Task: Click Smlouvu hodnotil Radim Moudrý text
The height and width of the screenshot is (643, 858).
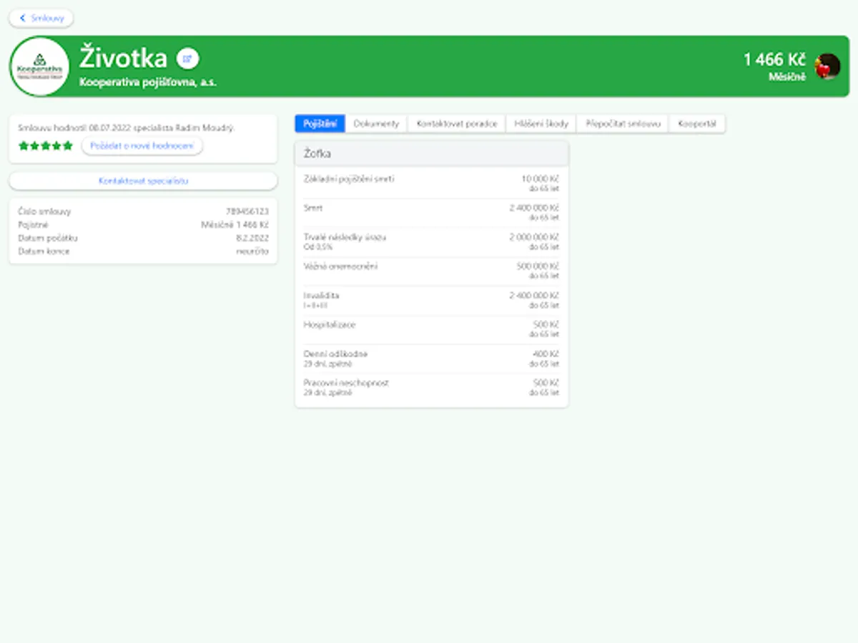Action: pos(126,128)
